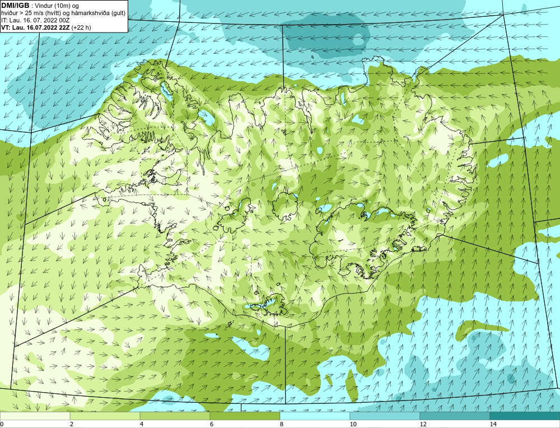The height and width of the screenshot is (428, 560).
Task: Click the 'VT: Lau. 16.07.2022 22Z' valid time
Action: (36, 27)
